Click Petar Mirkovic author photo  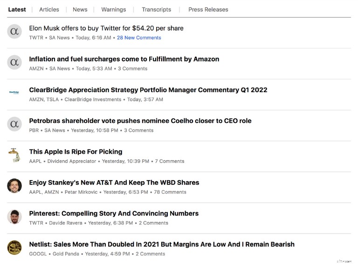(14, 186)
